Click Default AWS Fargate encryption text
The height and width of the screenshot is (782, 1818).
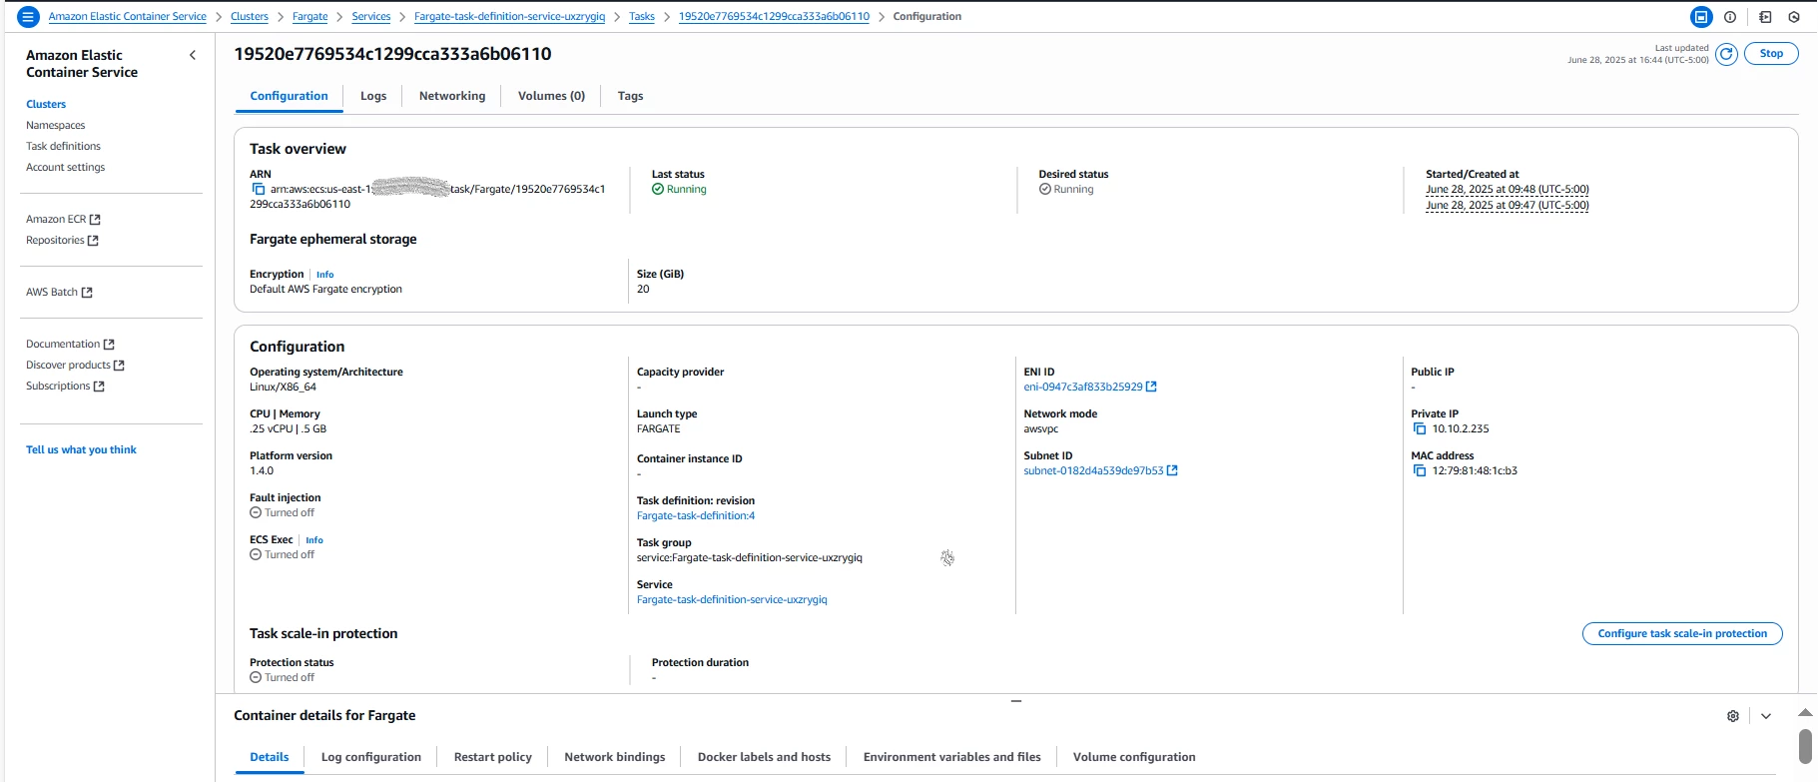[325, 289]
